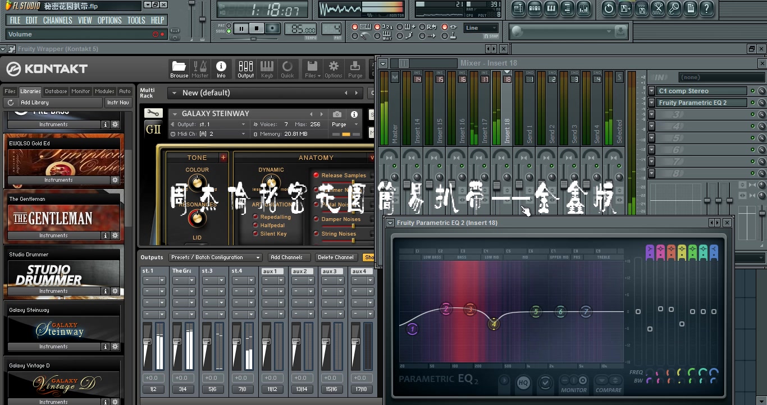The image size is (767, 405).
Task: Click Studio Drummer library info icon
Action: coord(105,291)
